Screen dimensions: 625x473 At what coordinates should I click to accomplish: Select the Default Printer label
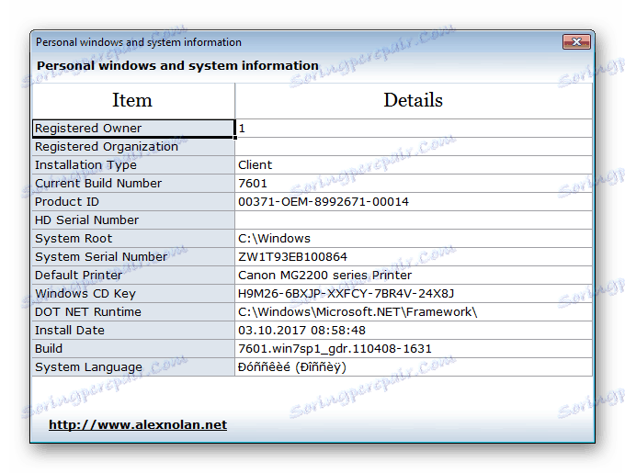(133, 276)
